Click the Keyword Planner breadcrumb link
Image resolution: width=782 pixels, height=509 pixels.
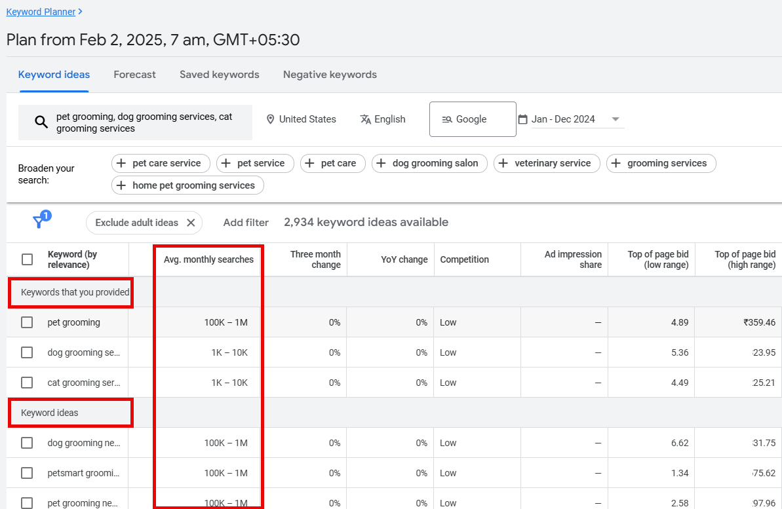pos(41,11)
